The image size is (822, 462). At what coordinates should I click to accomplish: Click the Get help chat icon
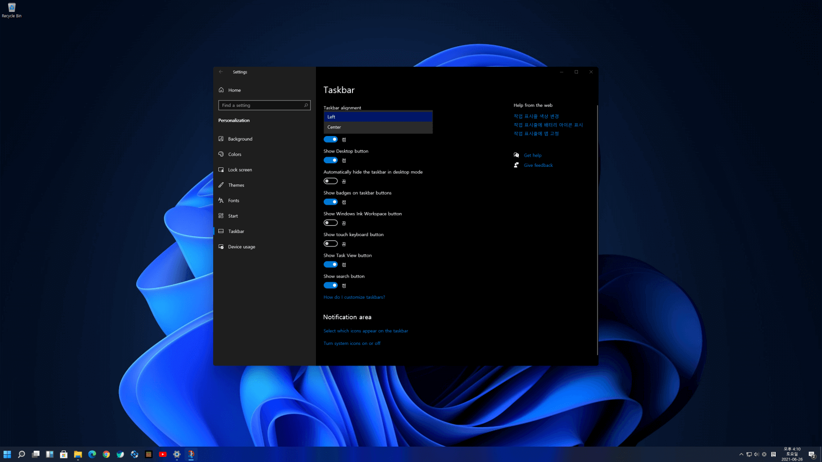point(516,155)
